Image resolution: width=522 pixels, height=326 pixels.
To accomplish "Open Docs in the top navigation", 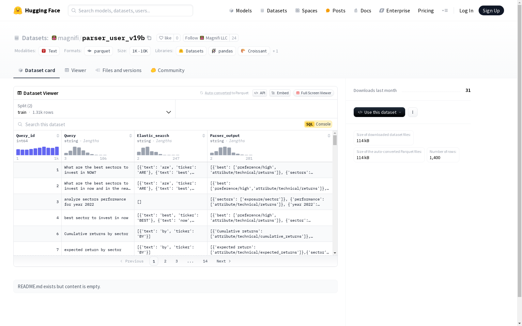I will pos(362,10).
